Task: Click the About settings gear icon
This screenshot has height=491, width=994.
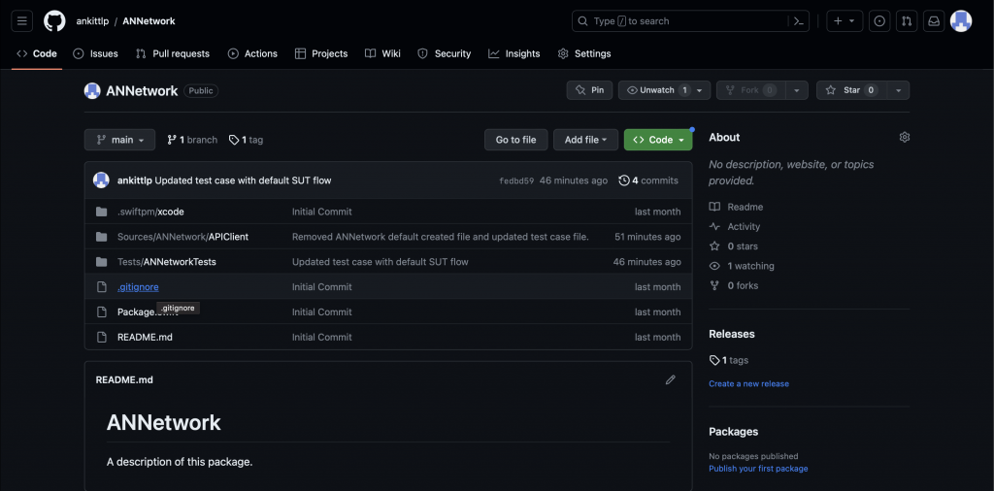Action: [905, 137]
